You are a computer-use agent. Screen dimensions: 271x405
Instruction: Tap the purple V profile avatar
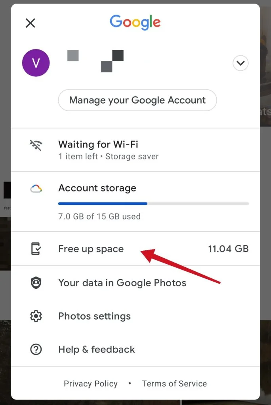pyautogui.click(x=36, y=63)
